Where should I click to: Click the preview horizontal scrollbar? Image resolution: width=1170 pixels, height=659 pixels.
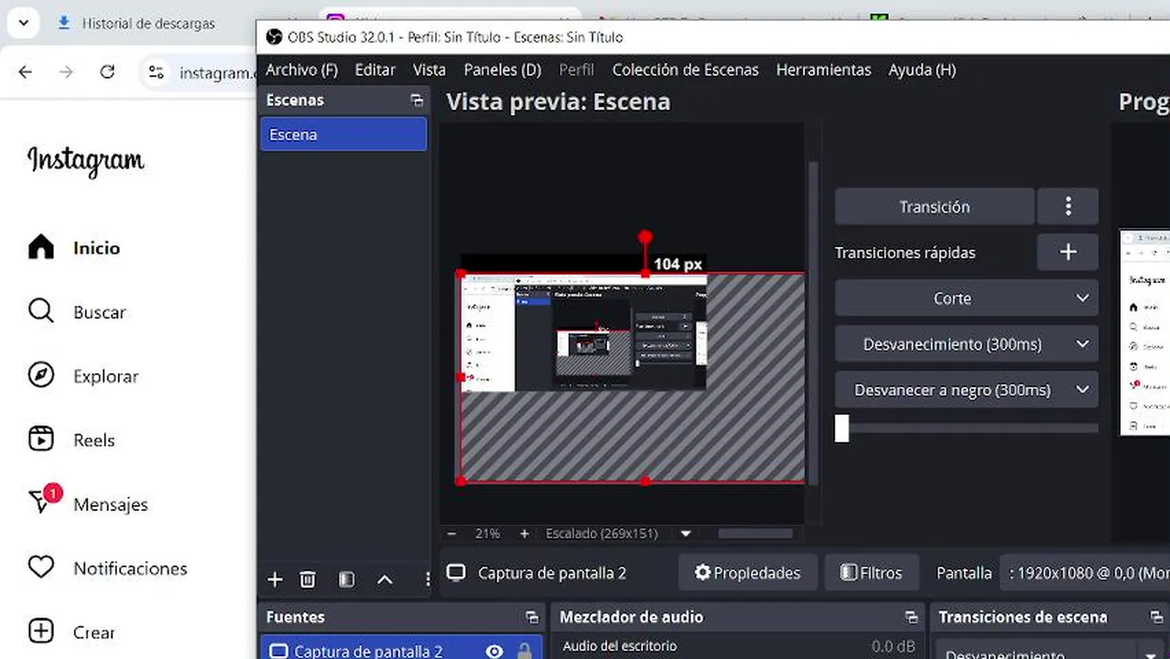(755, 534)
